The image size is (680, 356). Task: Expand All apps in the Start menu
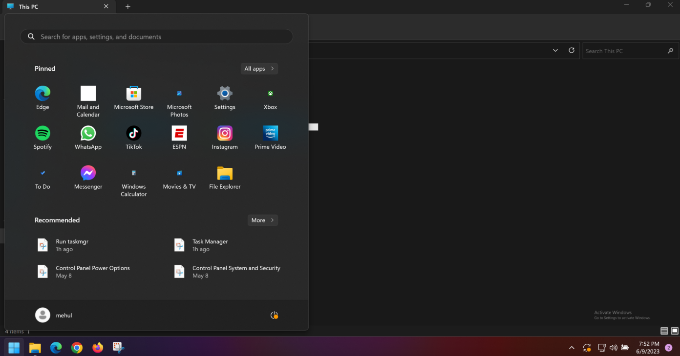(259, 68)
